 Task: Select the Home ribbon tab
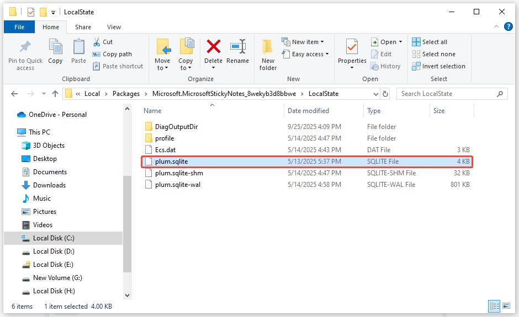(x=51, y=27)
